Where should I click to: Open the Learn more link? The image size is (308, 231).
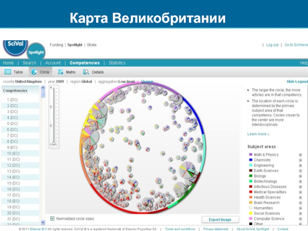click(x=258, y=134)
